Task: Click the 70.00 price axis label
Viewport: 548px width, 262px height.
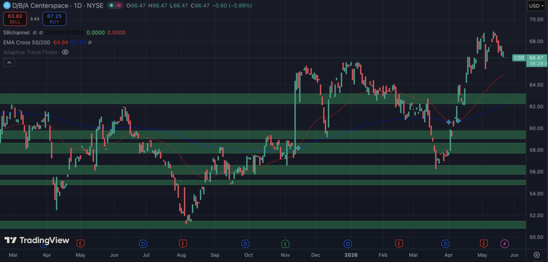Action: pos(536,20)
